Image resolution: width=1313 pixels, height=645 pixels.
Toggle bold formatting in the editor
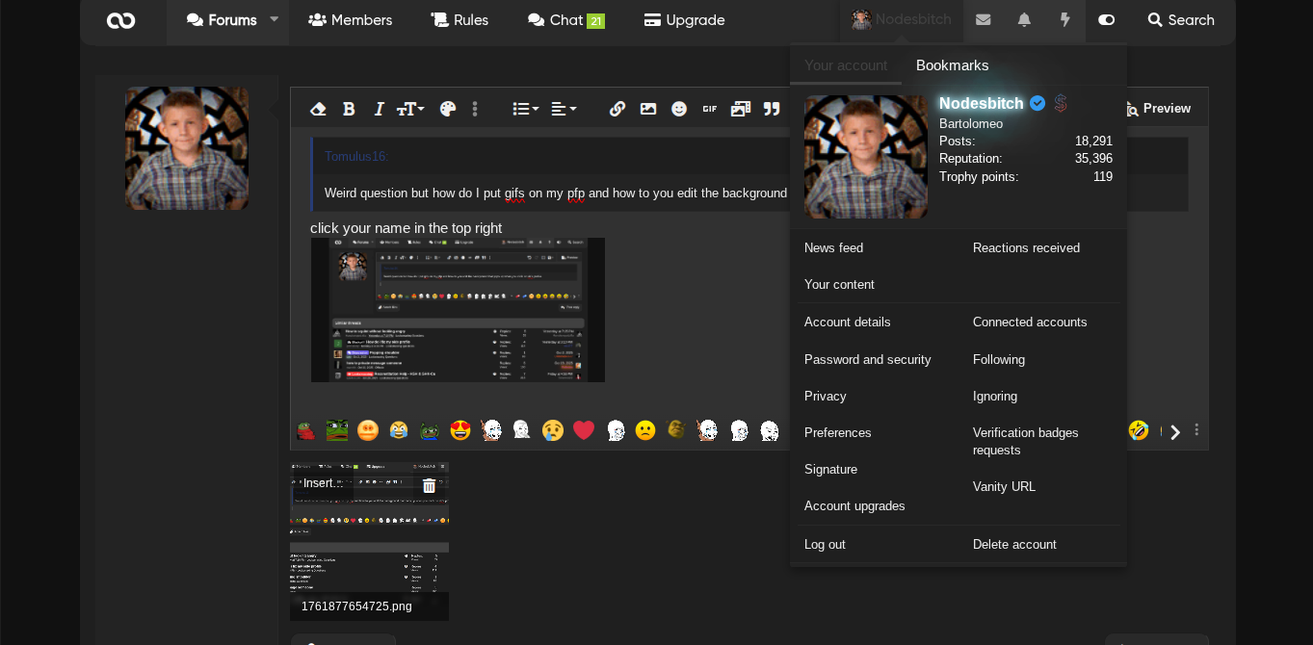click(349, 109)
